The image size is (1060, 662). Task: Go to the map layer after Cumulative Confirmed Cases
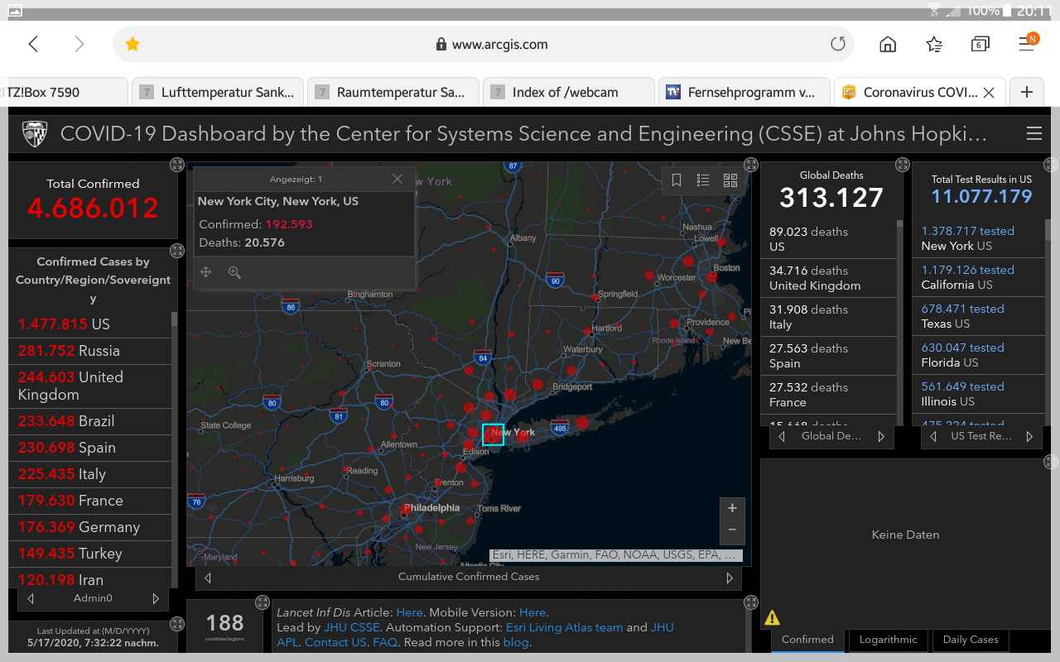[730, 578]
